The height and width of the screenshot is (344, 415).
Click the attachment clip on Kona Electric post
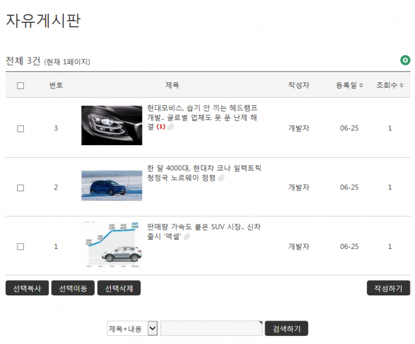point(221,178)
